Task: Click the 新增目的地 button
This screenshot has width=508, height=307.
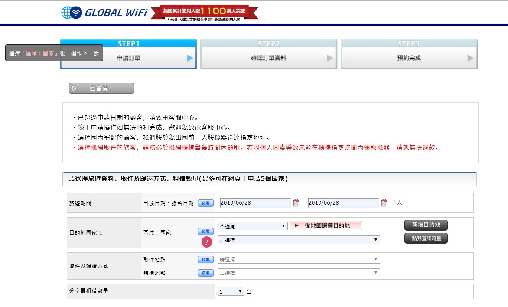Action: tap(426, 225)
